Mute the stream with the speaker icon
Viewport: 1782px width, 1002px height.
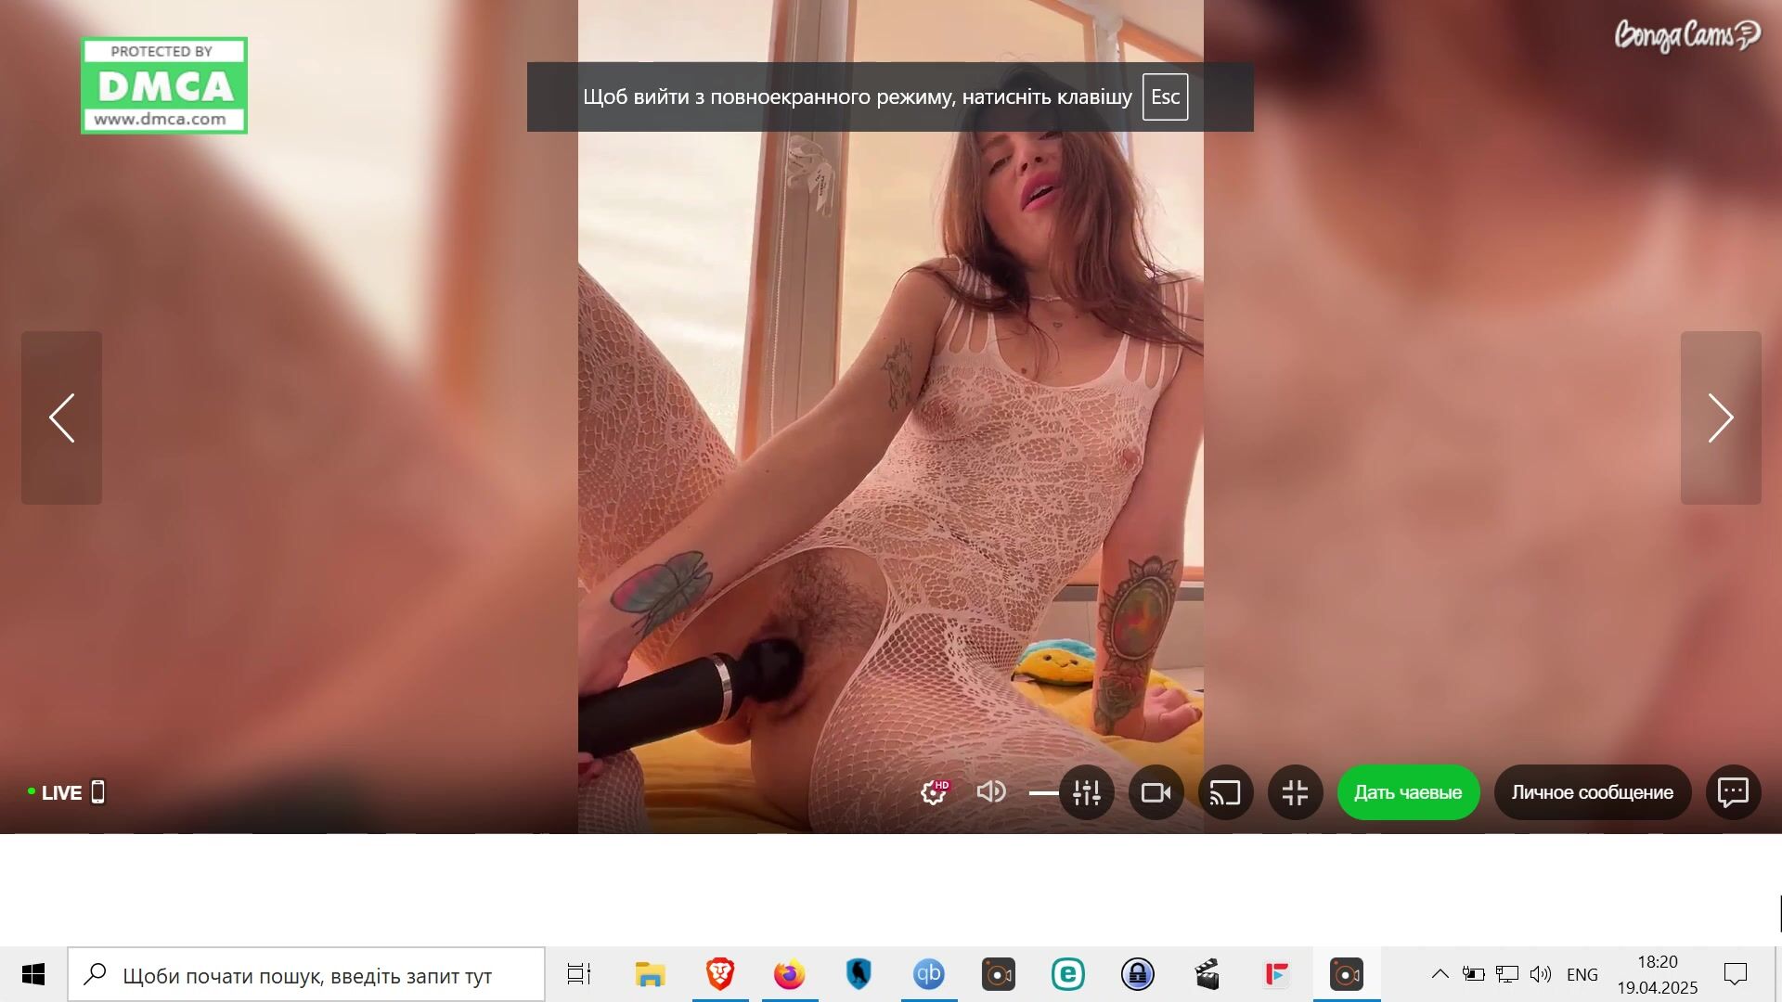coord(990,792)
